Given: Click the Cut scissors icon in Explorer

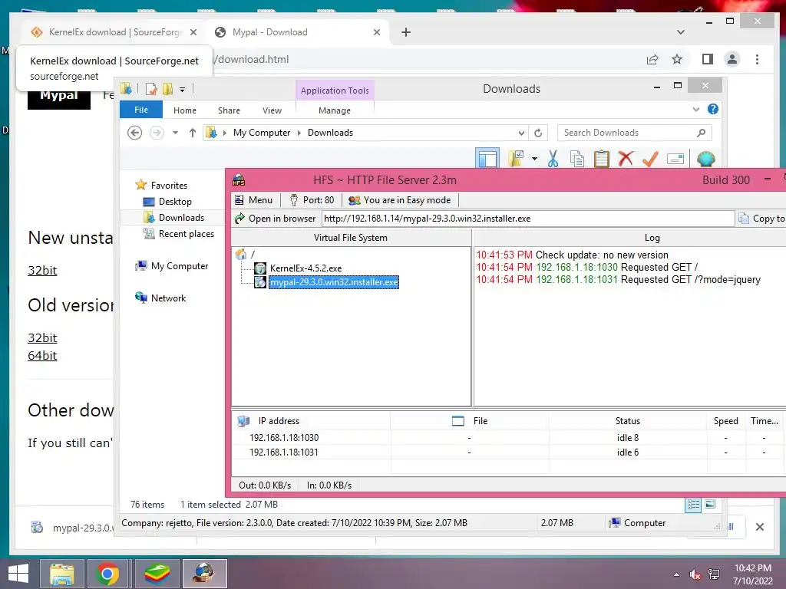Looking at the screenshot, I should pos(553,159).
